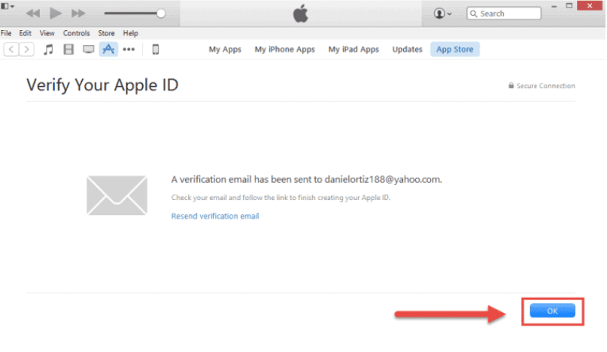Switch to the TV Shows library icon

tap(89, 50)
